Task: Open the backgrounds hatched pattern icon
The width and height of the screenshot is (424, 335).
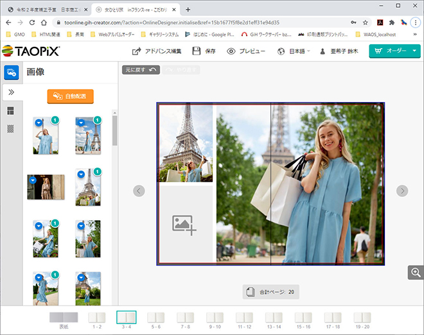Action: coord(10,128)
